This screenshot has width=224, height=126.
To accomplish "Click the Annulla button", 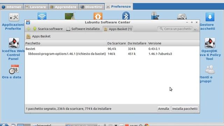I will click(163, 109).
